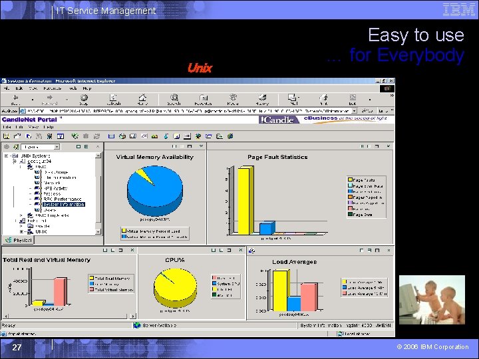Viewport: 479px width, 359px height.
Task: Select the thermometer gauge icon in portal toolbar
Action: [x=166, y=136]
